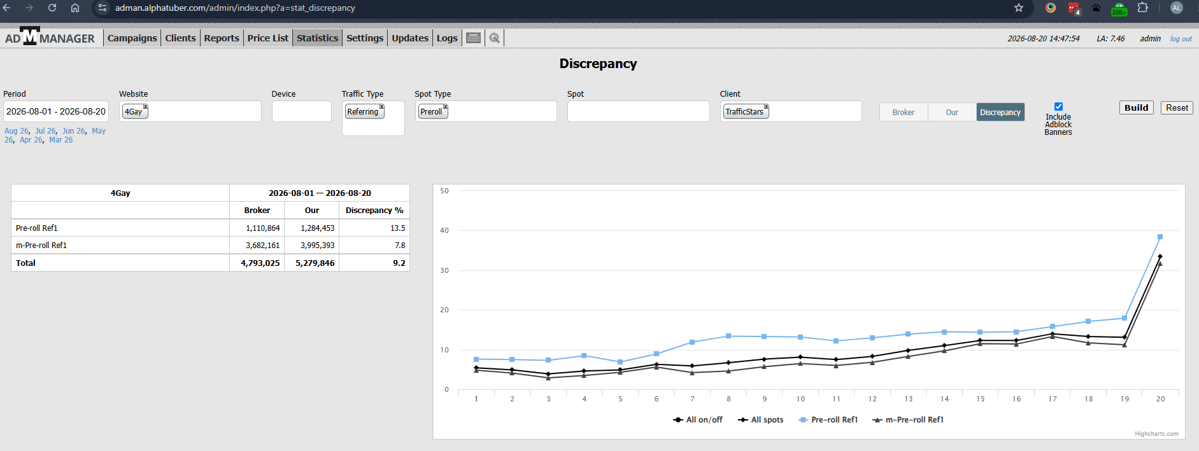1199x451 pixels.
Task: Remove the 4Gay website tag
Action: [x=146, y=107]
